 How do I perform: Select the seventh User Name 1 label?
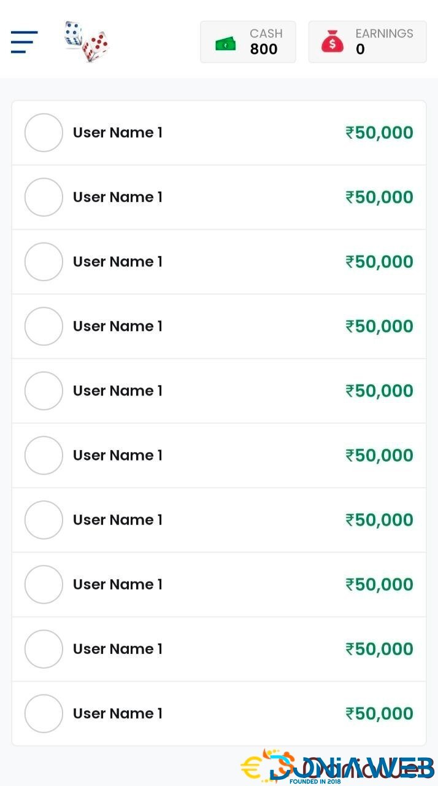pos(118,519)
